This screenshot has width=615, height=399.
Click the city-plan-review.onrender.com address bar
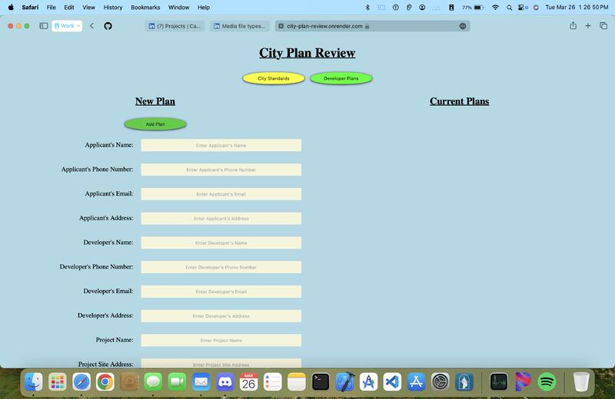(372, 26)
